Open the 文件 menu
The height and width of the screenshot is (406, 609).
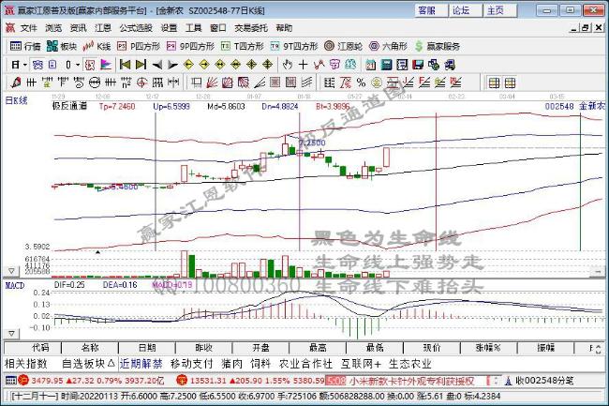tap(28, 28)
